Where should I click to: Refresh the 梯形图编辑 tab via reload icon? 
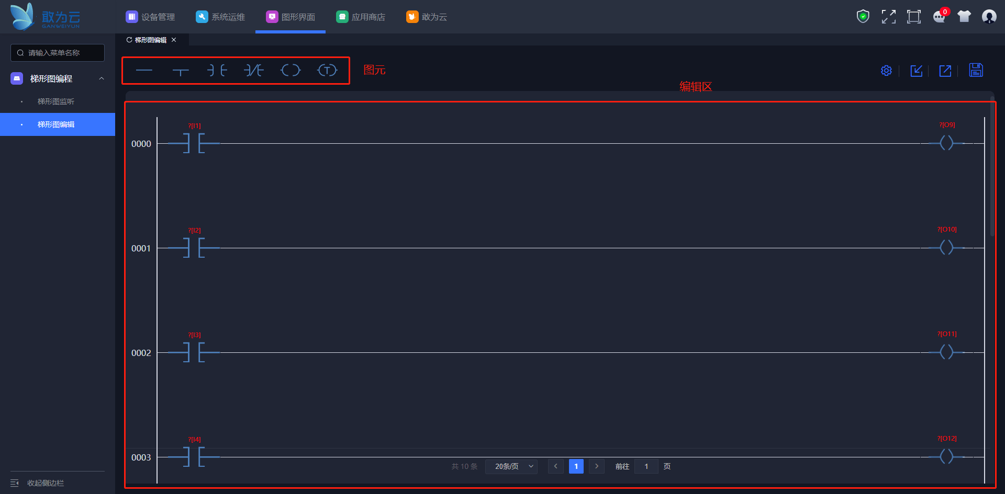[x=129, y=40]
